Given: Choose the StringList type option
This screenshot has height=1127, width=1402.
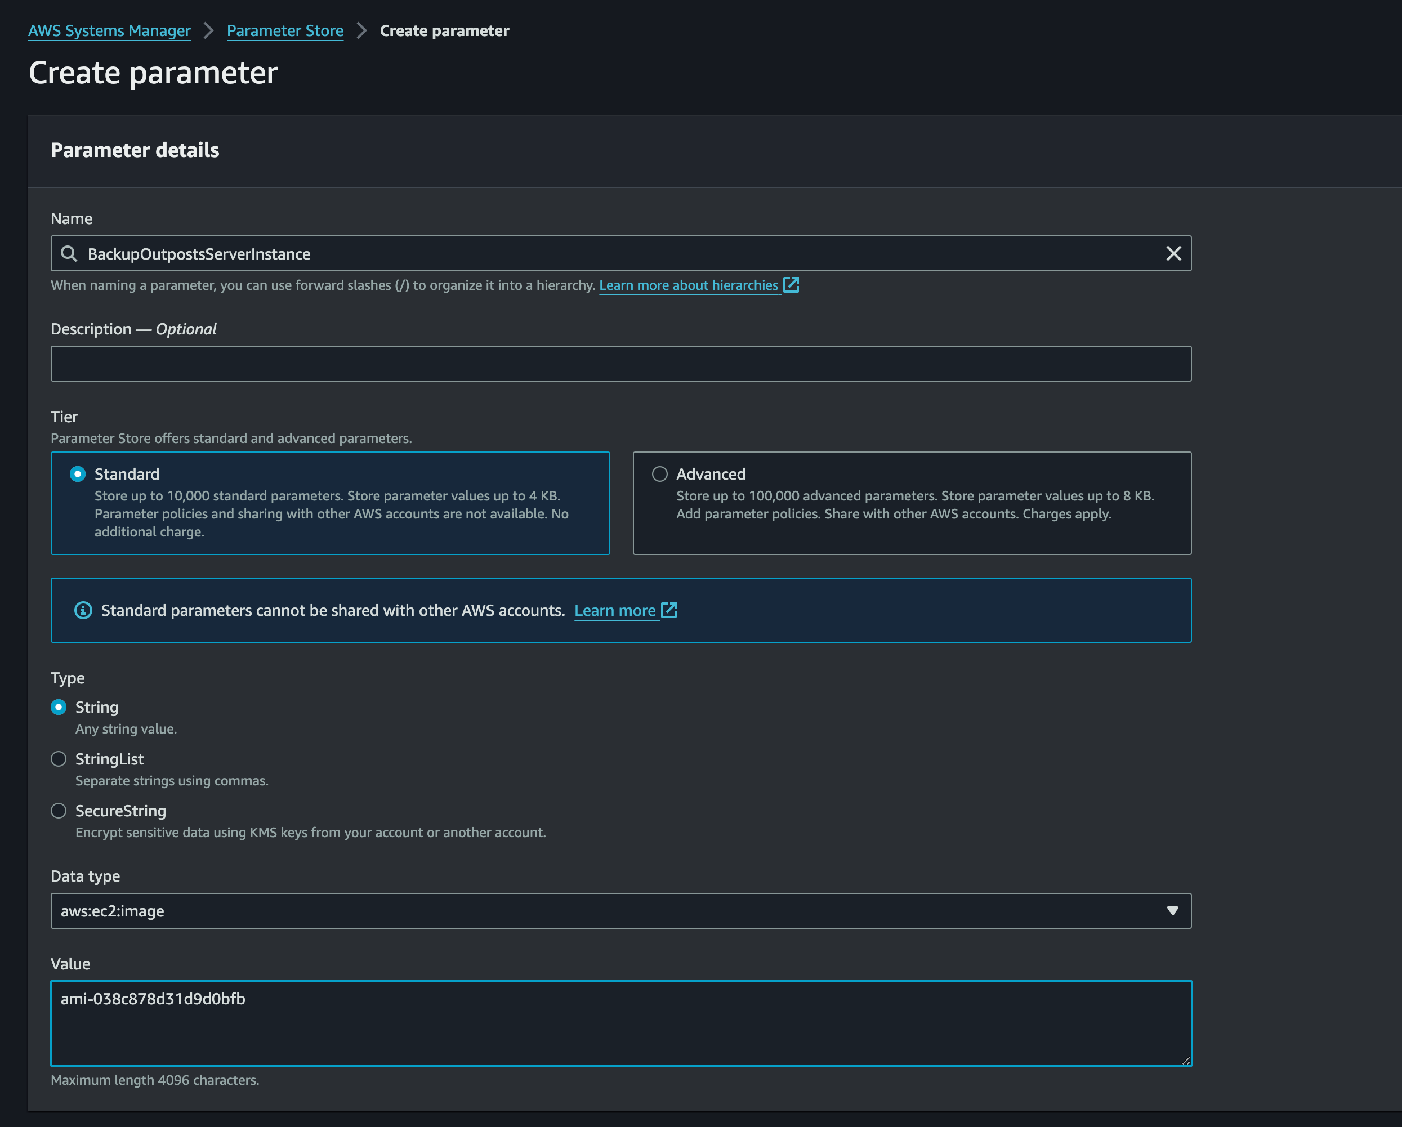Looking at the screenshot, I should click(59, 759).
